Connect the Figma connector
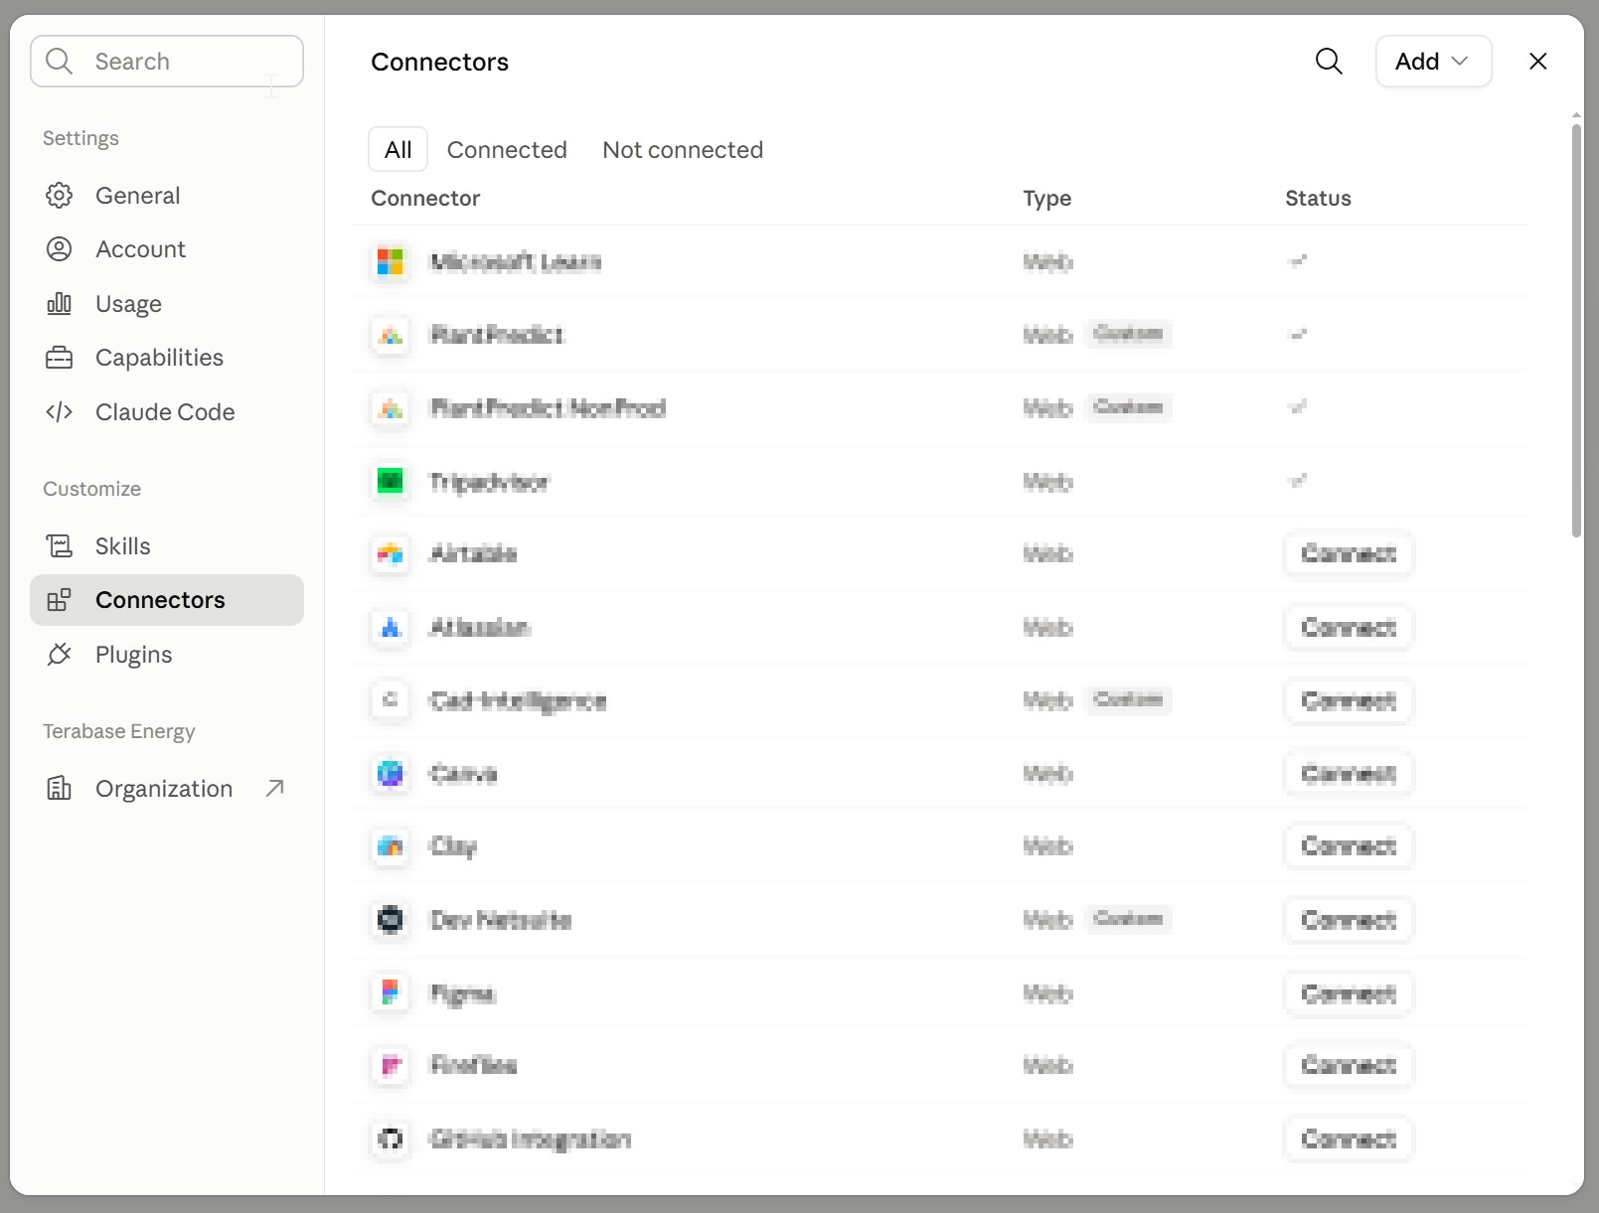1599x1213 pixels. [1349, 993]
